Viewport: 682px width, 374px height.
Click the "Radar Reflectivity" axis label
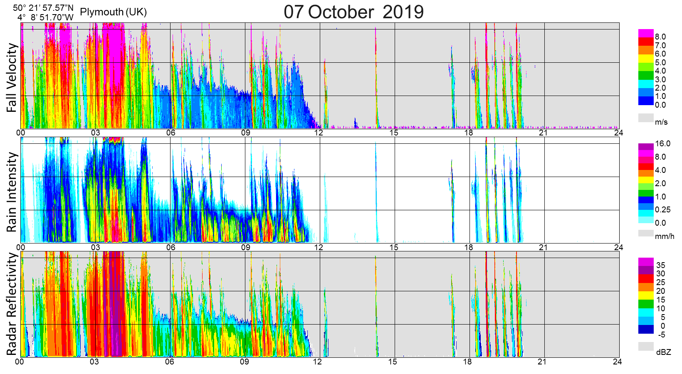click(12, 304)
